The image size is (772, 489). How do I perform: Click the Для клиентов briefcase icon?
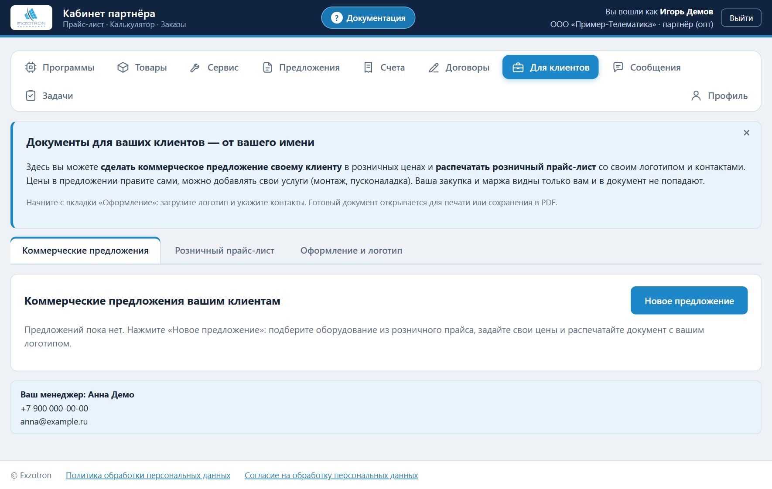[518, 68]
